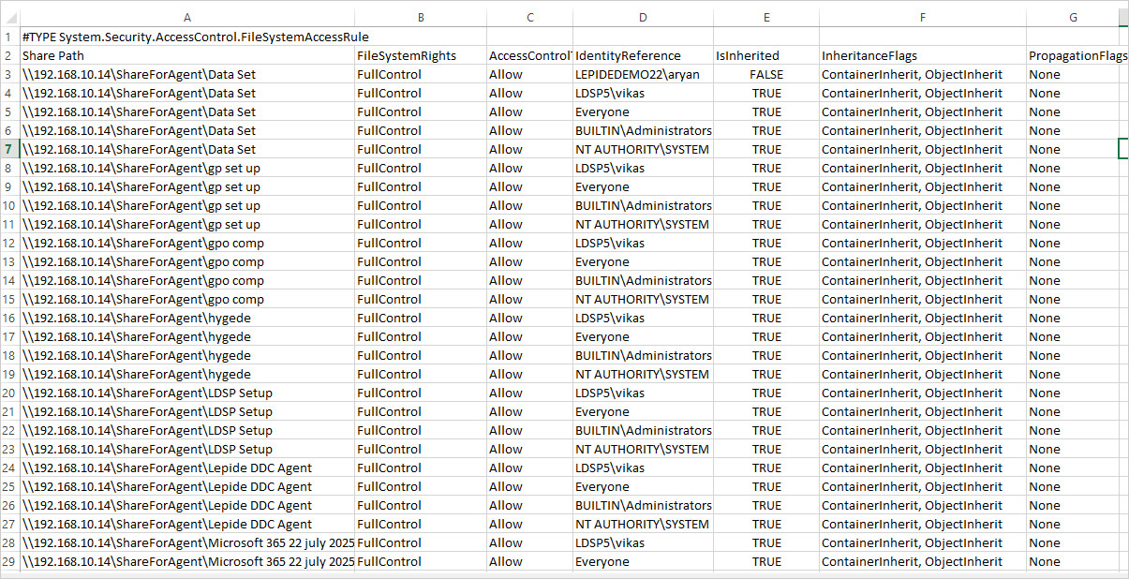Click LDSP5\vikas in row 4
Viewport: 1129px width, 579px height.
[x=643, y=93]
